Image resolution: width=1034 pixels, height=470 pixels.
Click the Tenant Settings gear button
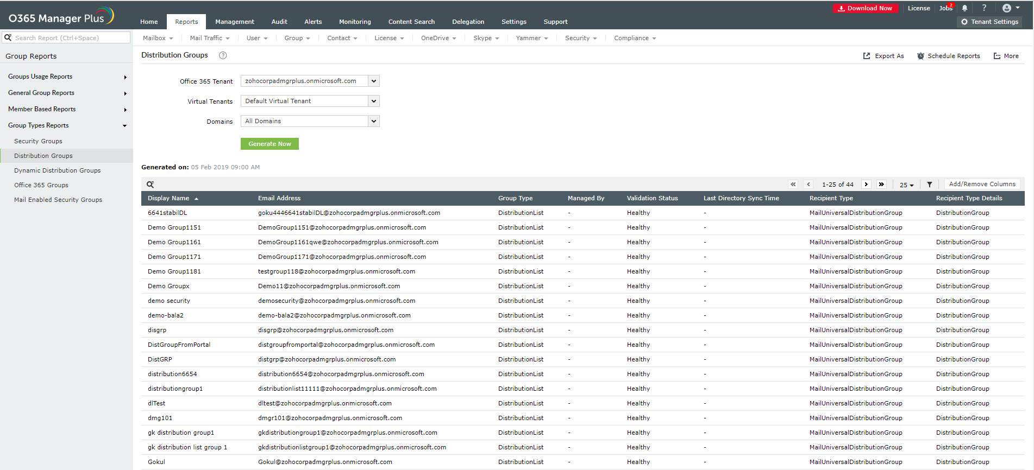[989, 22]
